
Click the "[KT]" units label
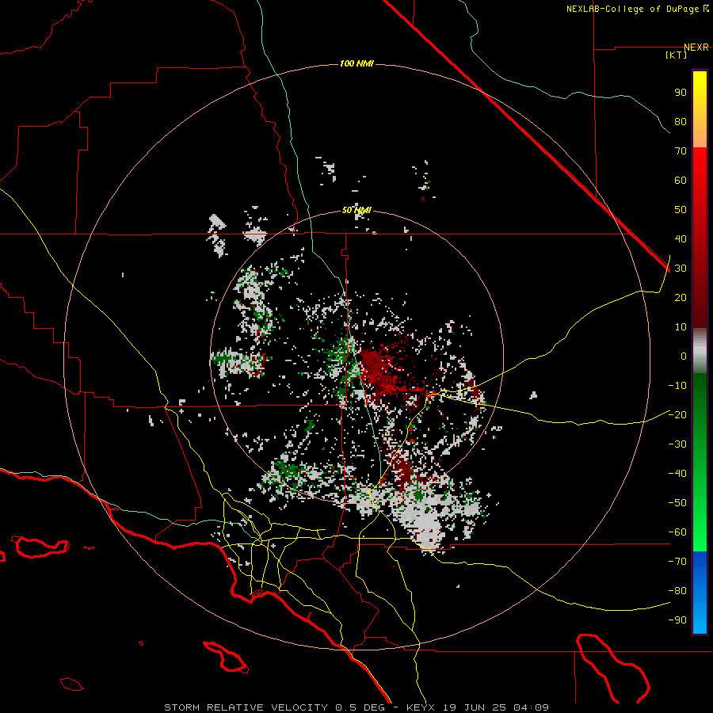[677, 55]
